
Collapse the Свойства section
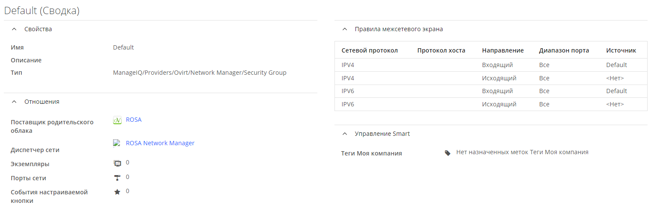coord(15,29)
